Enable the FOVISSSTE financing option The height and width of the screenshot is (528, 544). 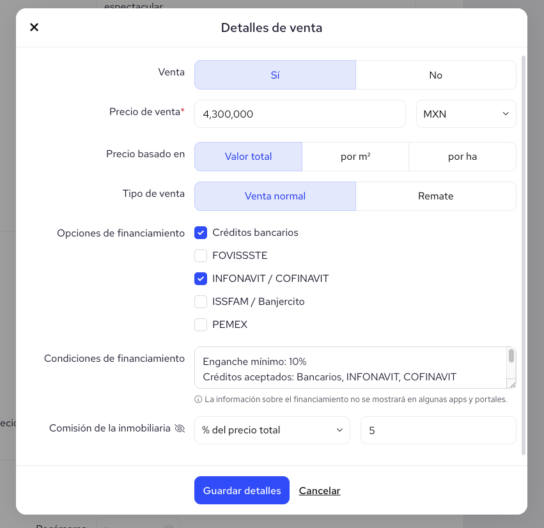(x=201, y=256)
